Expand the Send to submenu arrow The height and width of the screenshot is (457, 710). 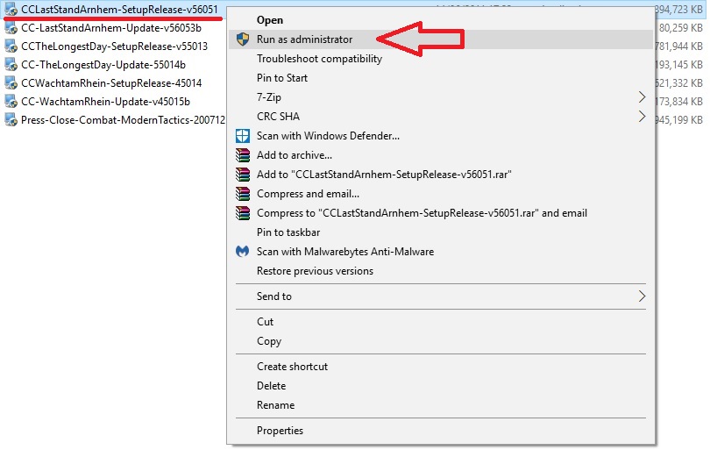click(x=642, y=296)
